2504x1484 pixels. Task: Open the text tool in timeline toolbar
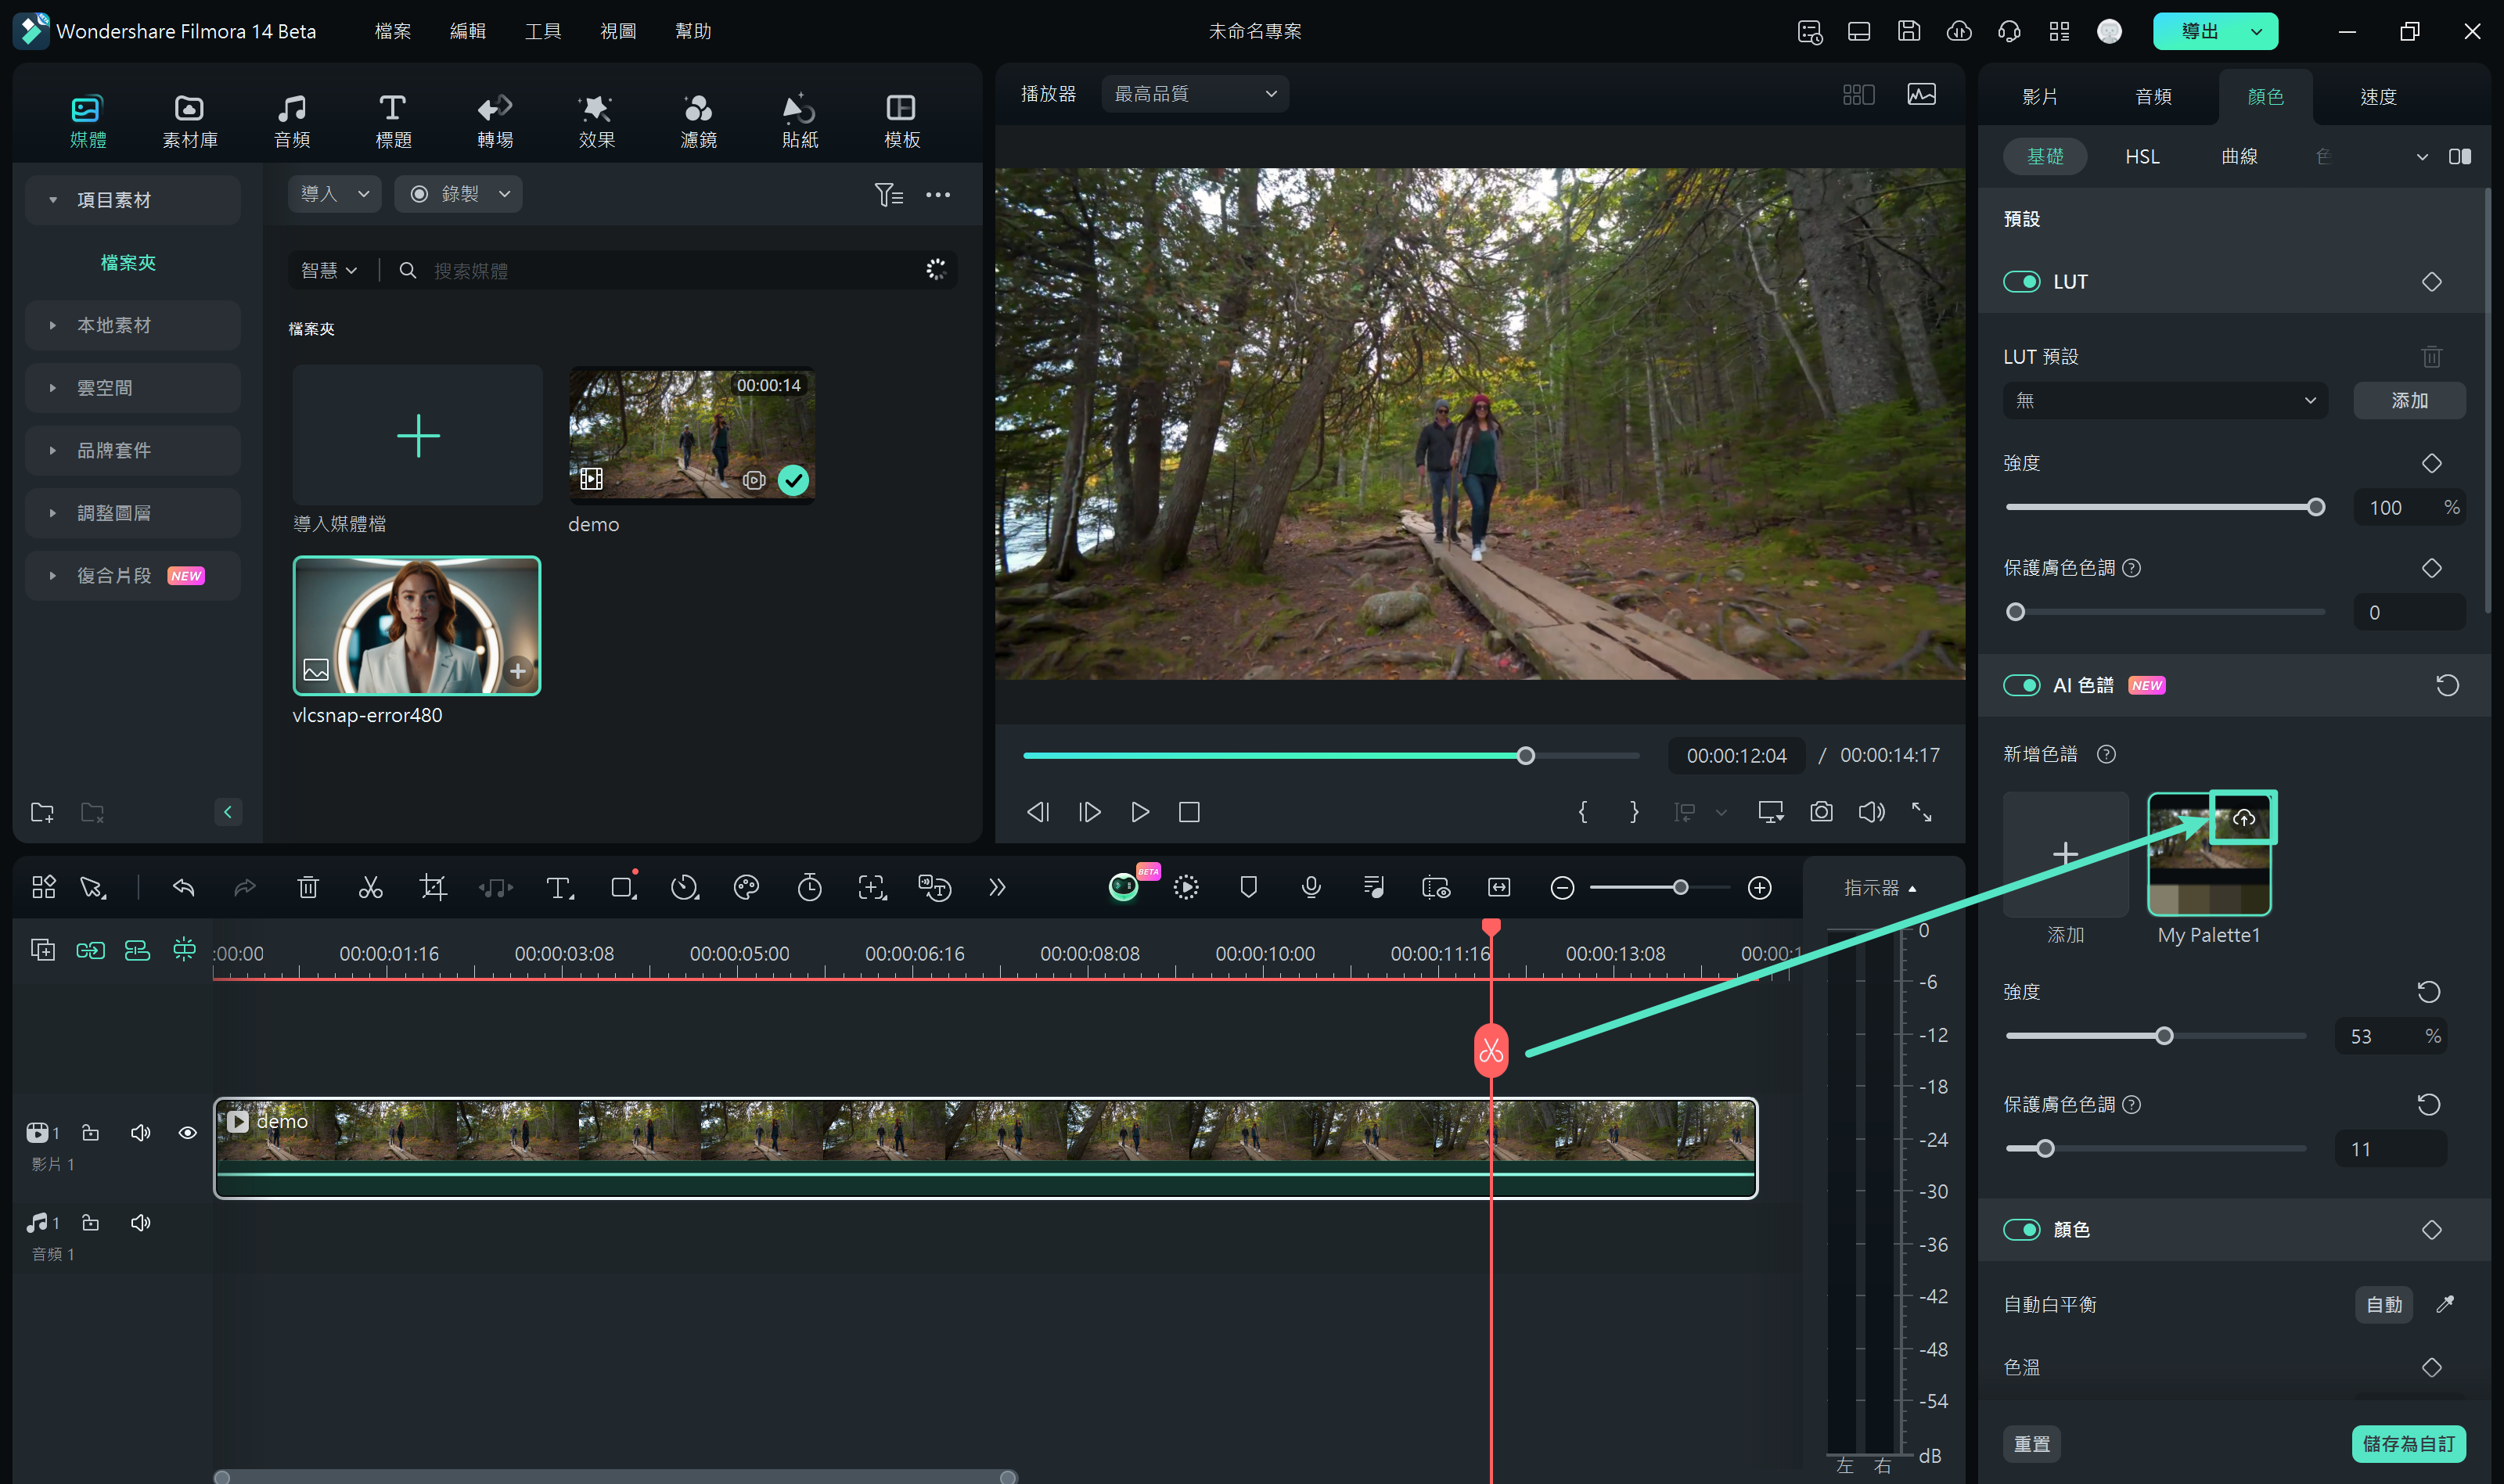[x=559, y=887]
